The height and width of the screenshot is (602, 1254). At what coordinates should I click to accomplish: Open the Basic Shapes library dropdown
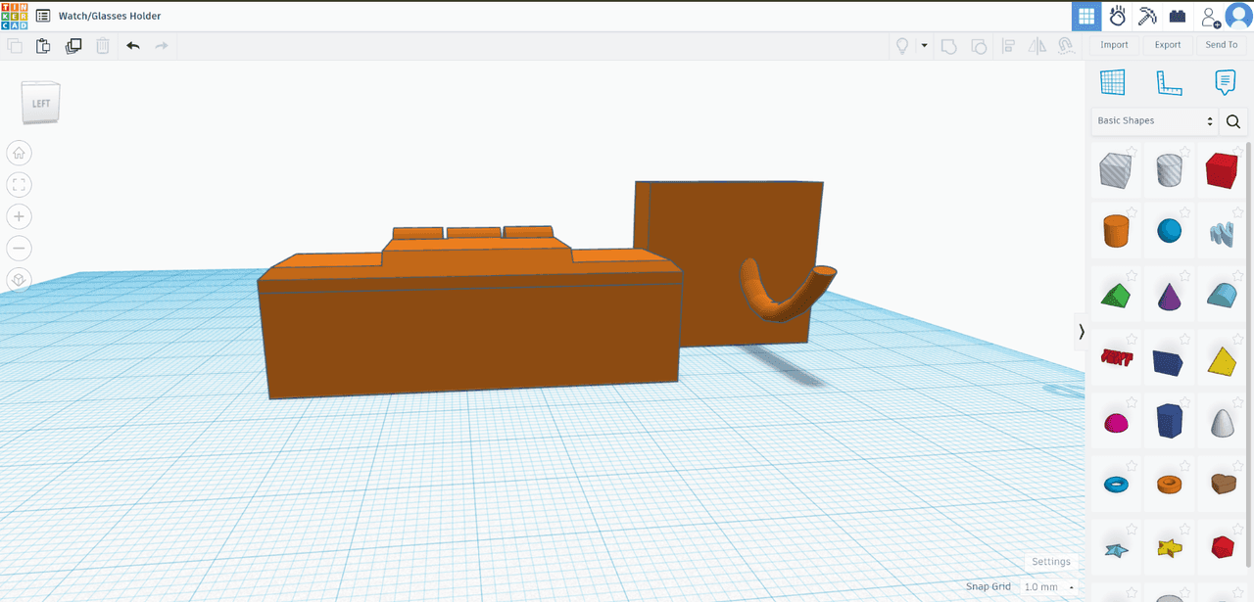tap(1155, 120)
